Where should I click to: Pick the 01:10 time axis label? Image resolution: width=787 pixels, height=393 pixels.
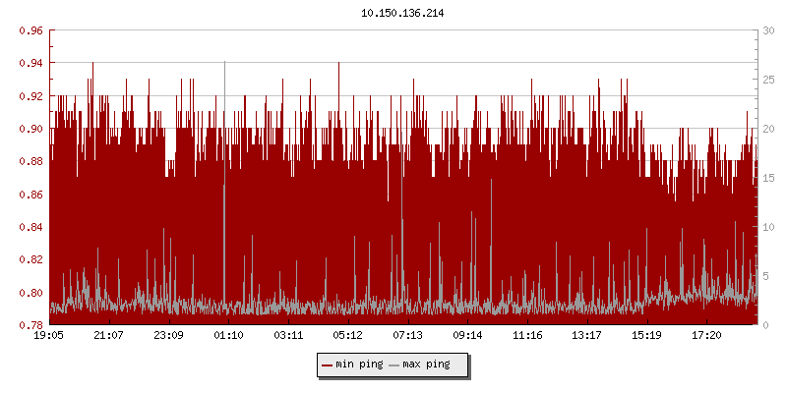coord(228,336)
